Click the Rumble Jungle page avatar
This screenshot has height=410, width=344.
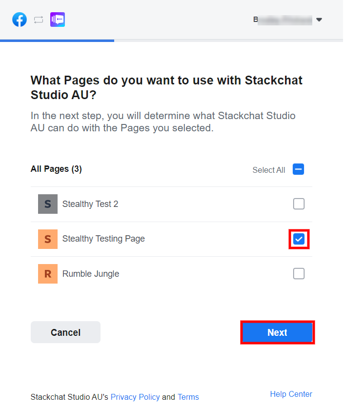(x=48, y=274)
